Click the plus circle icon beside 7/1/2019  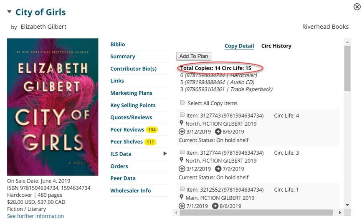click(x=182, y=206)
